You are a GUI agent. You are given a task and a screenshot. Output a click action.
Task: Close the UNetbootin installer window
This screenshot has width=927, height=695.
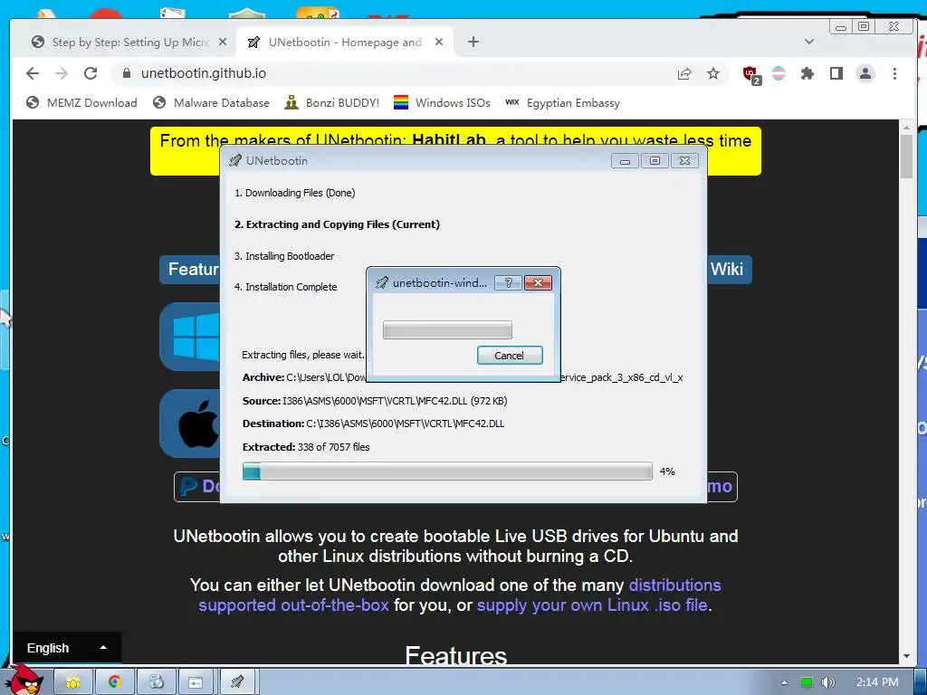click(x=684, y=161)
